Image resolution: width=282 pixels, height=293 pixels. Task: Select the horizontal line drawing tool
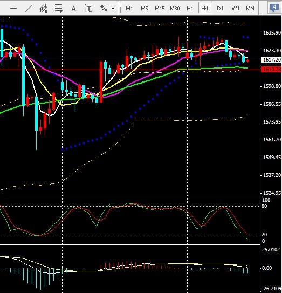pyautogui.click(x=13, y=8)
